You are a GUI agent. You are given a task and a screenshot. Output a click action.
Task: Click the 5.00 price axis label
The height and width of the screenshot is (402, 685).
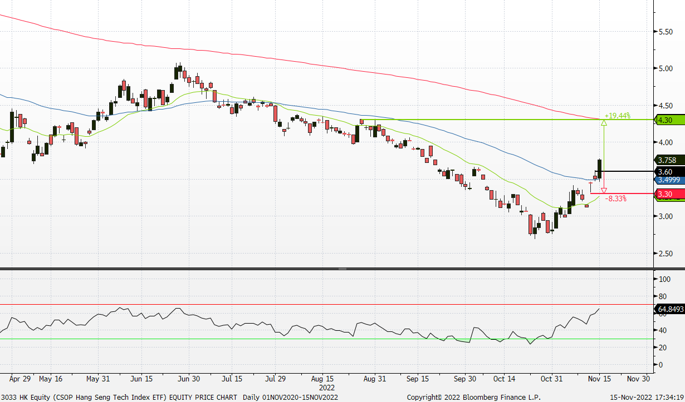[667, 68]
